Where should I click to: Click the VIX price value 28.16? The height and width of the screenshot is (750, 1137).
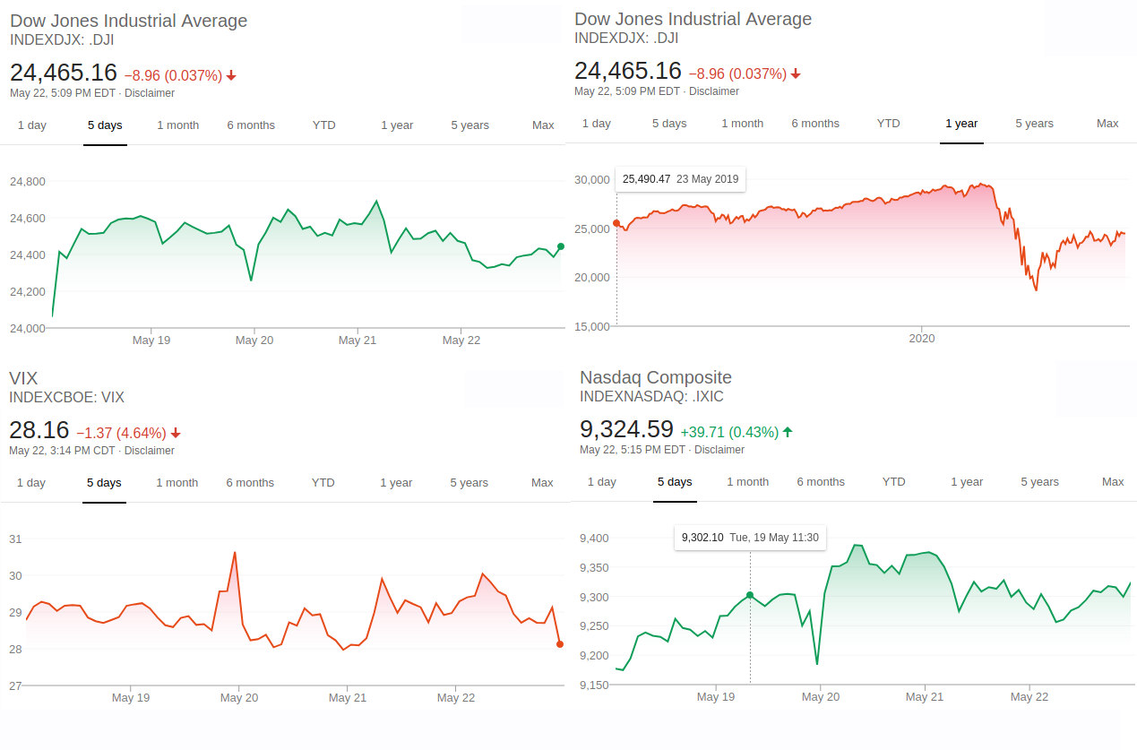(x=39, y=430)
